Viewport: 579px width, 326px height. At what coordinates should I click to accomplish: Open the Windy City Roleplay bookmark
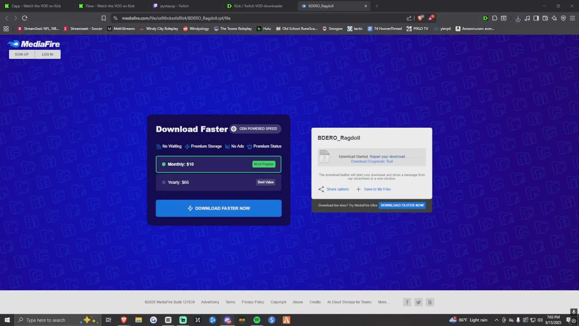point(159,29)
